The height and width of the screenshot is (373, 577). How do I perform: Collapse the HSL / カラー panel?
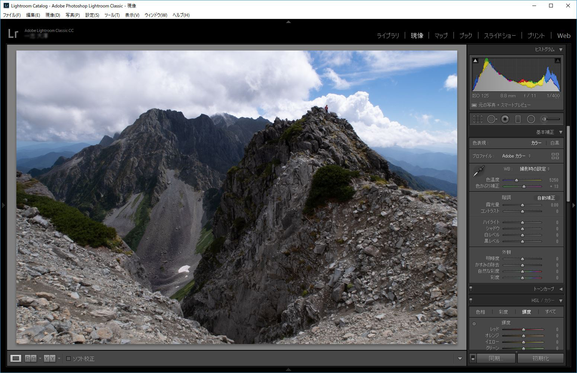(561, 301)
